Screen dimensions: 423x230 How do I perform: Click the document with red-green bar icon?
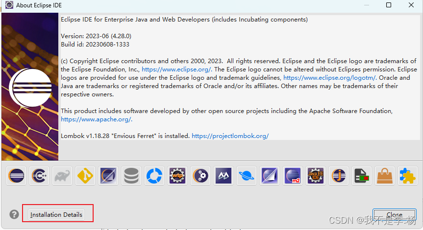click(x=362, y=176)
